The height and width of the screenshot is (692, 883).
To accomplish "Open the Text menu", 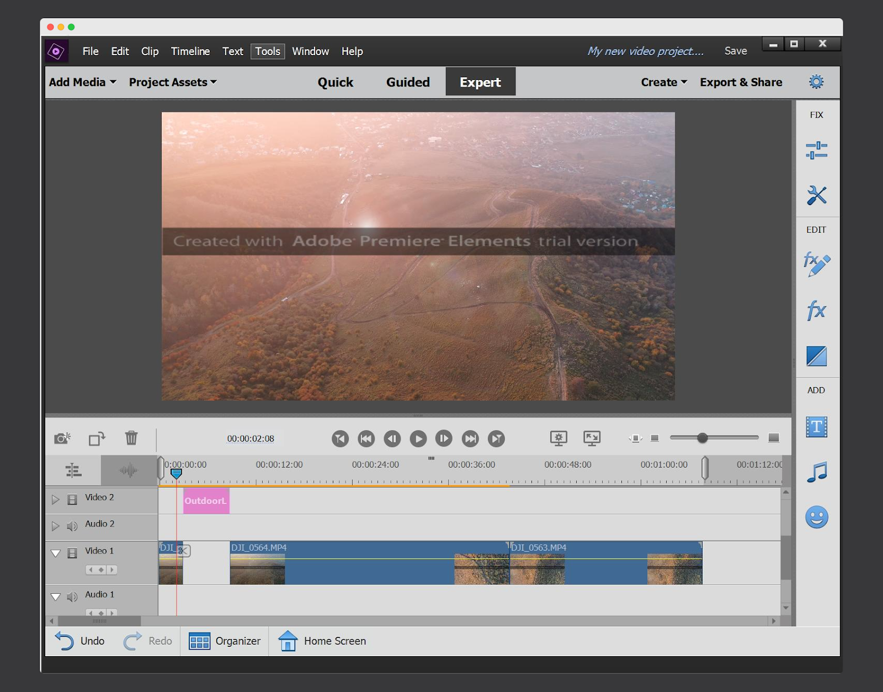I will (233, 51).
